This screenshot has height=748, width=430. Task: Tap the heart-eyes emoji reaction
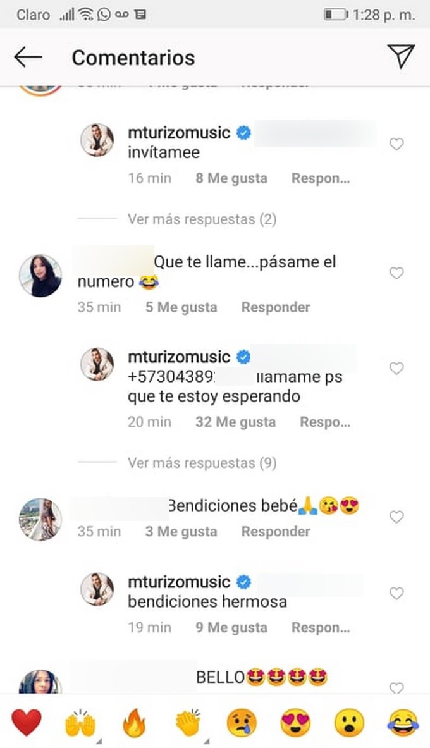[295, 722]
